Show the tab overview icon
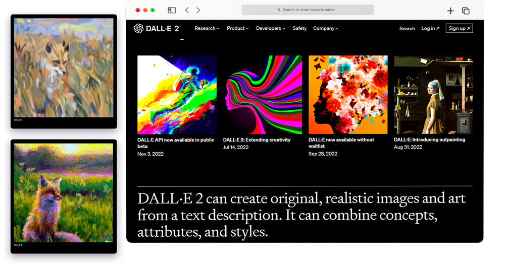This screenshot has width=505, height=268. (466, 11)
